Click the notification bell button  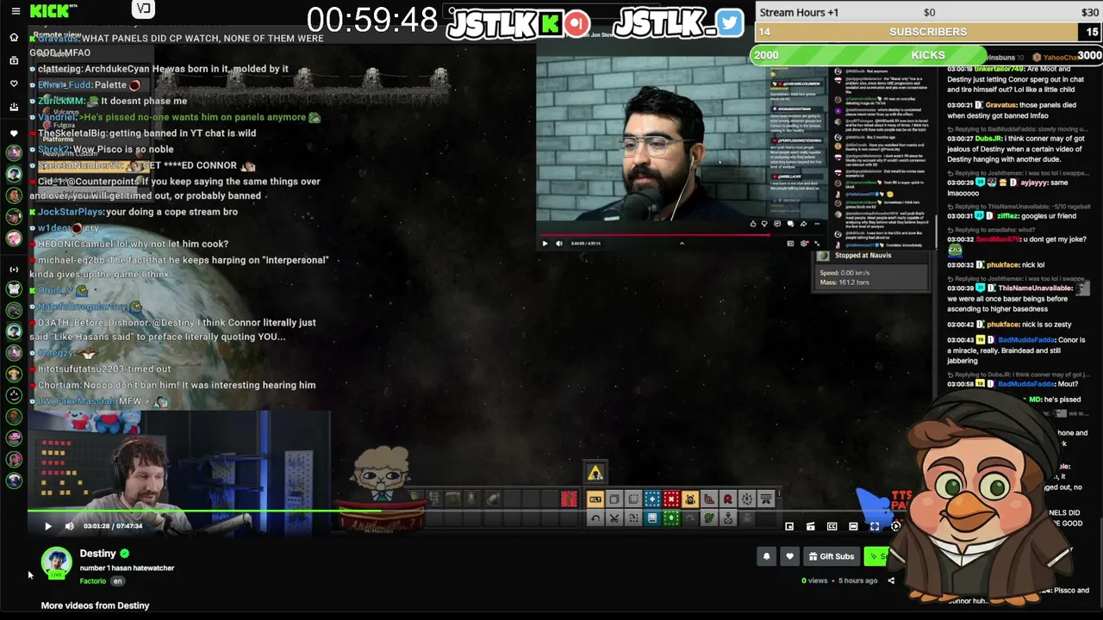[766, 556]
